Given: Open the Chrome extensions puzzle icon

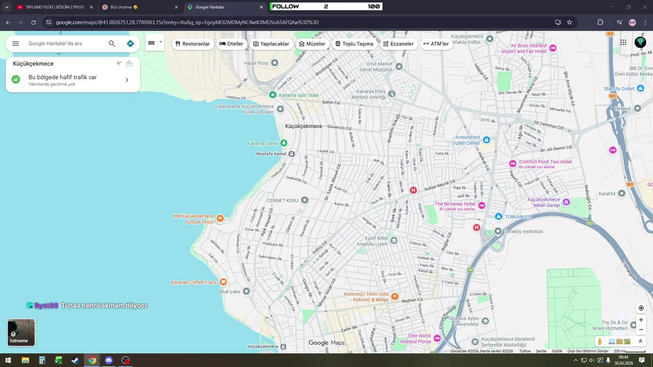Looking at the screenshot, I should (600, 22).
